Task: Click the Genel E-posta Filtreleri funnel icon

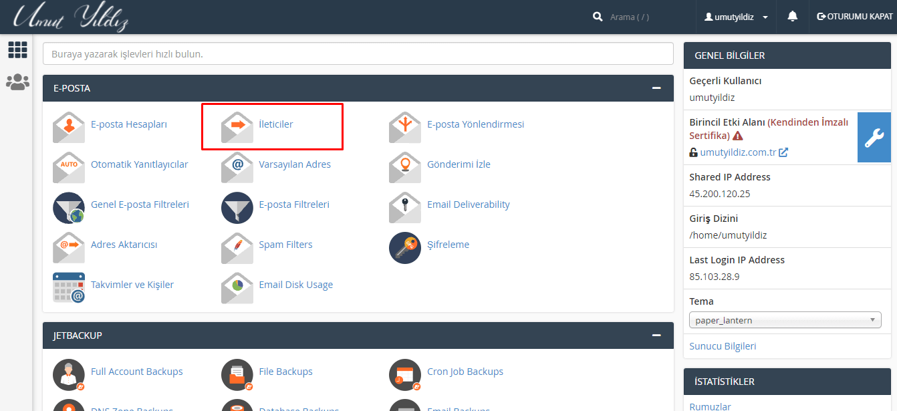Action: pyautogui.click(x=69, y=207)
